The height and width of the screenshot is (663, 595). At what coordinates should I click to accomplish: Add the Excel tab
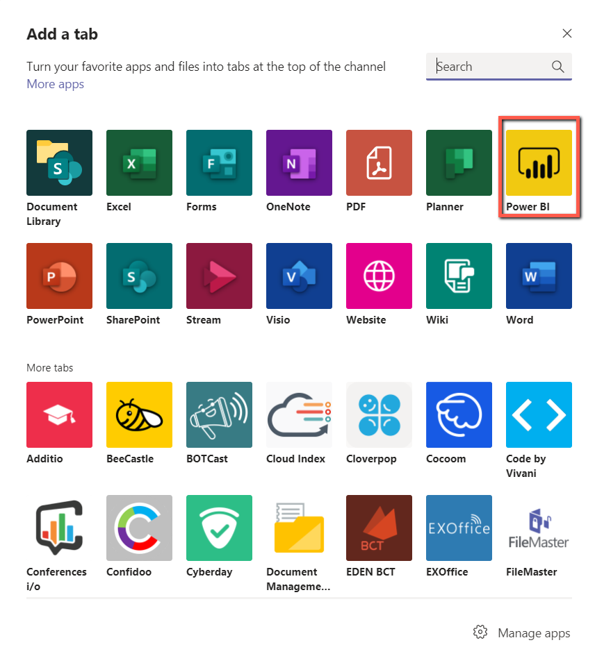(139, 162)
